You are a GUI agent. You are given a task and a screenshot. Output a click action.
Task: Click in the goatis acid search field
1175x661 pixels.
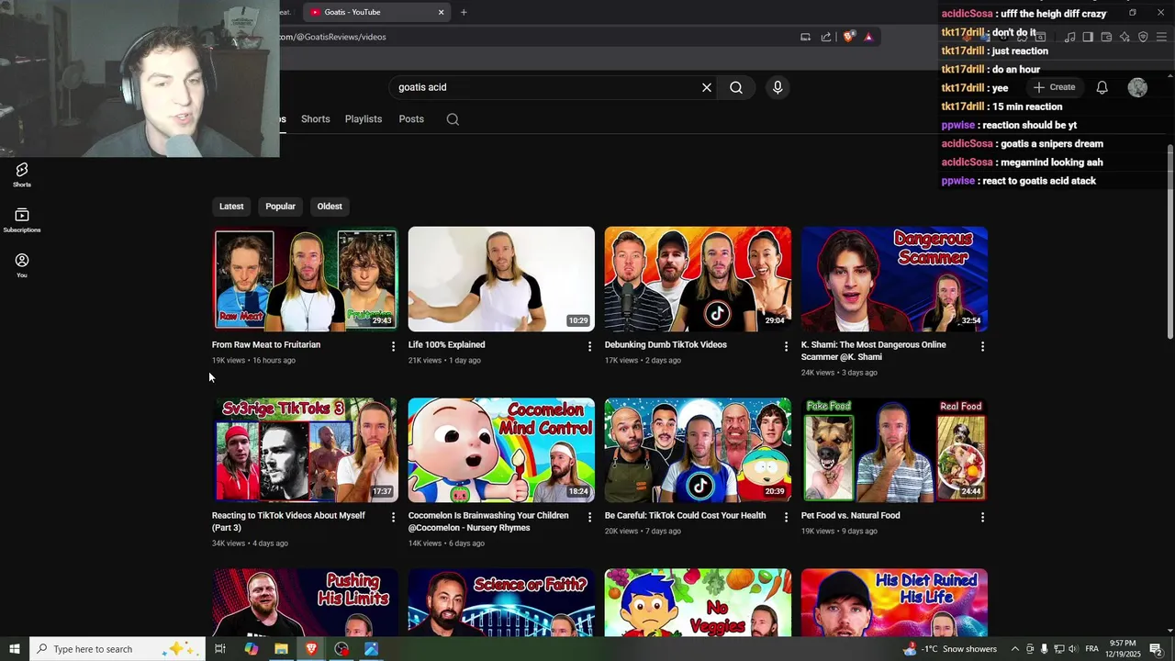click(542, 87)
